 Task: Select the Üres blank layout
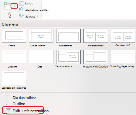click(41, 57)
